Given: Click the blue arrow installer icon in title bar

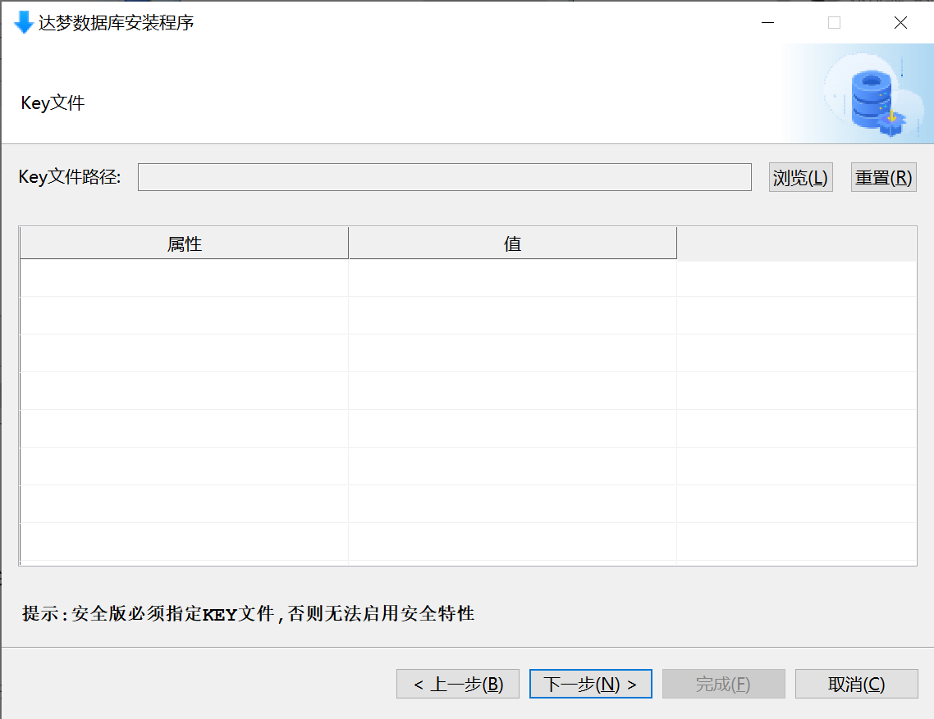Looking at the screenshot, I should (x=23, y=23).
